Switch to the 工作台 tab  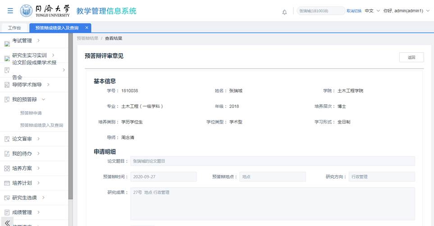[x=14, y=28]
